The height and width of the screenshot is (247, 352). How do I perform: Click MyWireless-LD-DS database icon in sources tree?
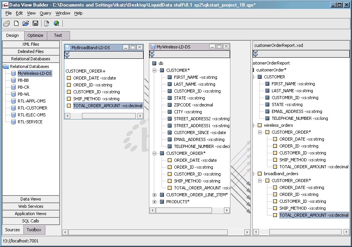(x=13, y=73)
